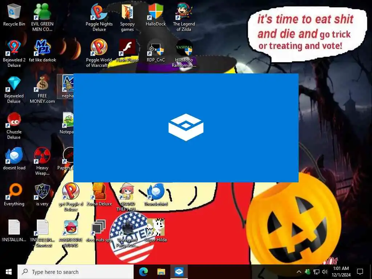Select the Zuma Deluxe shortcut
The height and width of the screenshot is (279, 372).
[x=99, y=195]
